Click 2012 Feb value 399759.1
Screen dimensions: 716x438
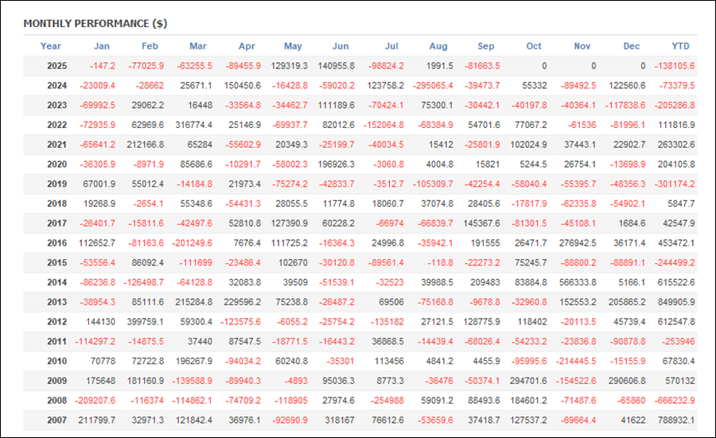point(143,321)
